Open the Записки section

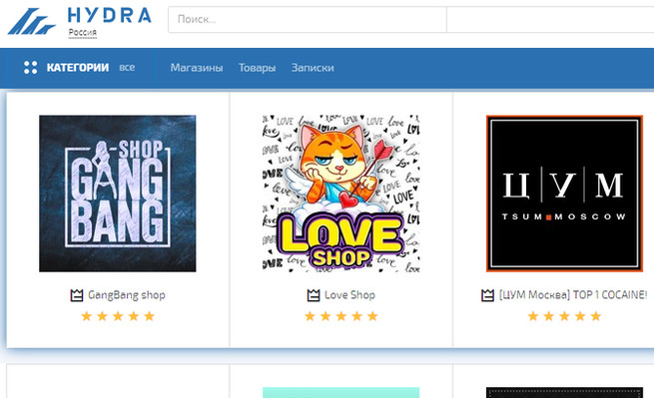pos(313,68)
